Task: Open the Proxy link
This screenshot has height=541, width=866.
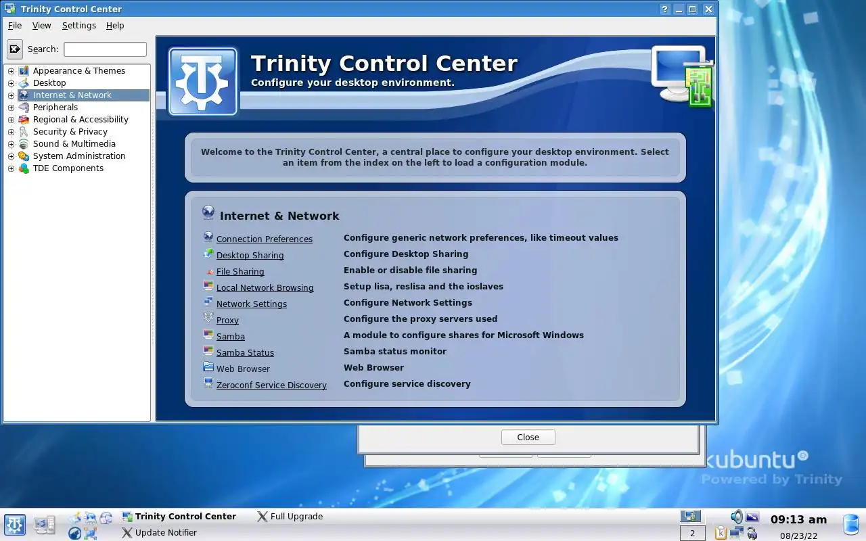Action: click(227, 320)
